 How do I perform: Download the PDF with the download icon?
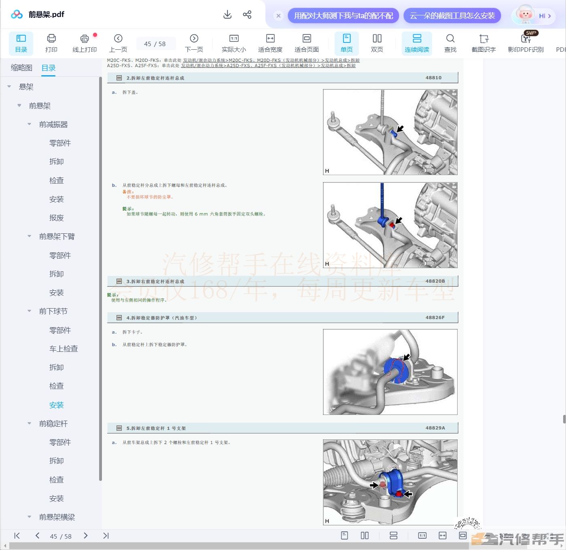point(227,15)
